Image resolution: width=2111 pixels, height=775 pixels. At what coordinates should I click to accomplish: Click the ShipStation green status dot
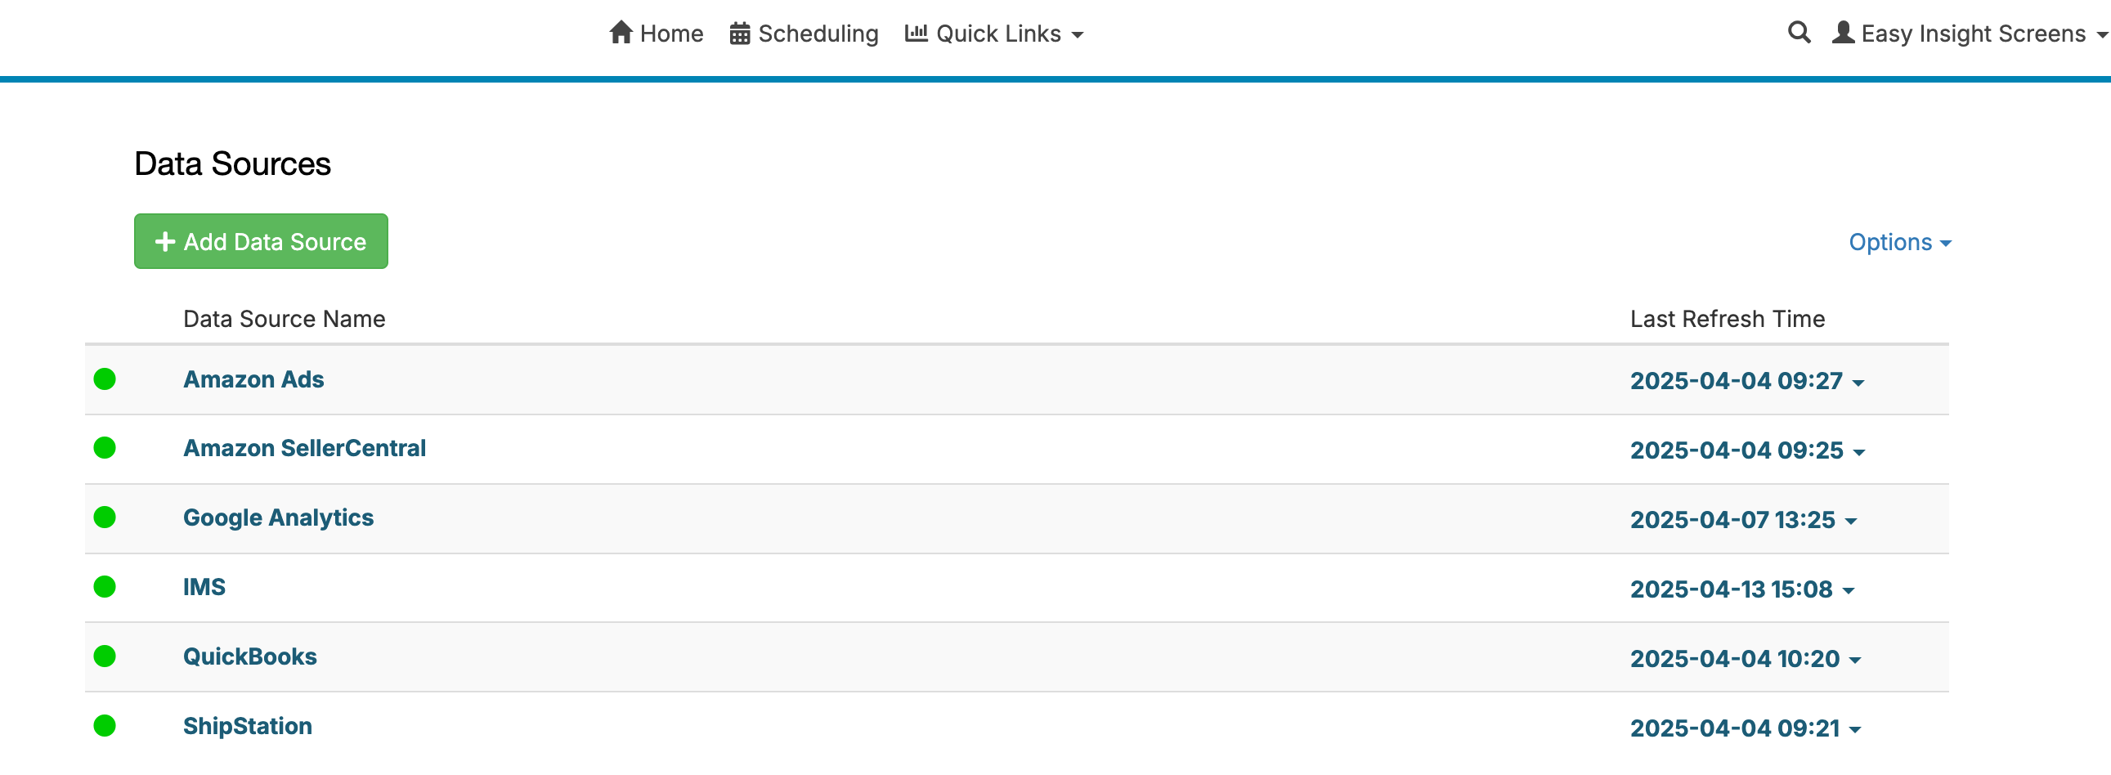[x=105, y=726]
